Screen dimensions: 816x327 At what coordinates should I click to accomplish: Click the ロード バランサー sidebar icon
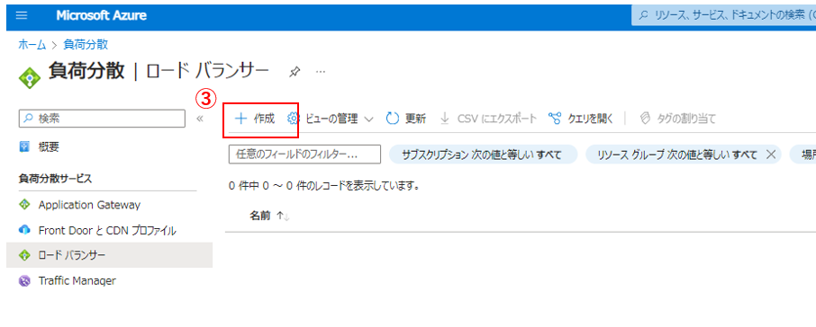point(24,255)
